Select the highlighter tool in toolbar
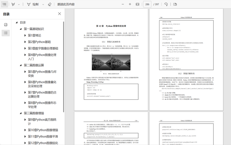Screen dimensions: 231x145 (13, 4)
